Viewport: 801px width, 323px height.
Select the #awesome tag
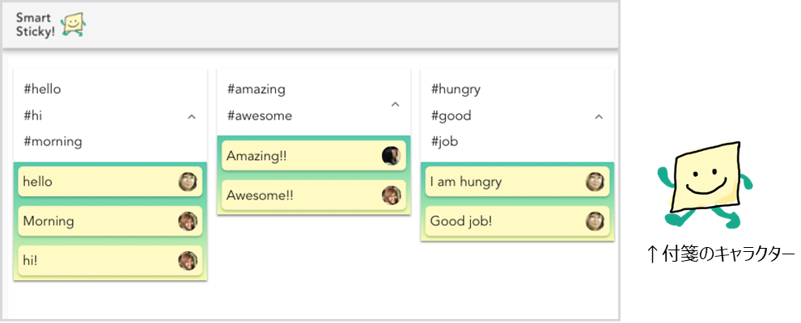(260, 115)
